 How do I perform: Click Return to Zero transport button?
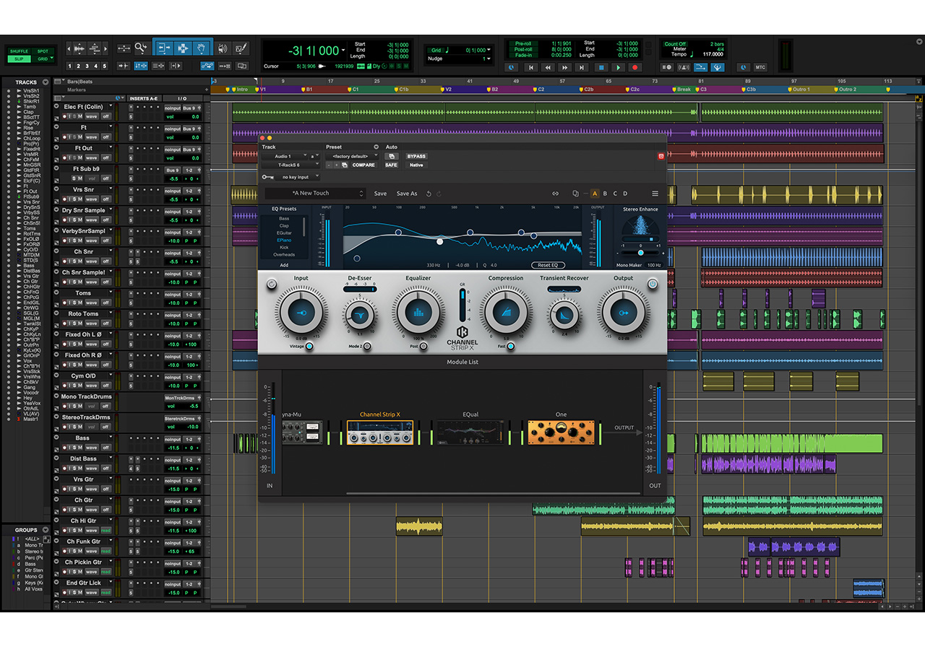pos(531,67)
